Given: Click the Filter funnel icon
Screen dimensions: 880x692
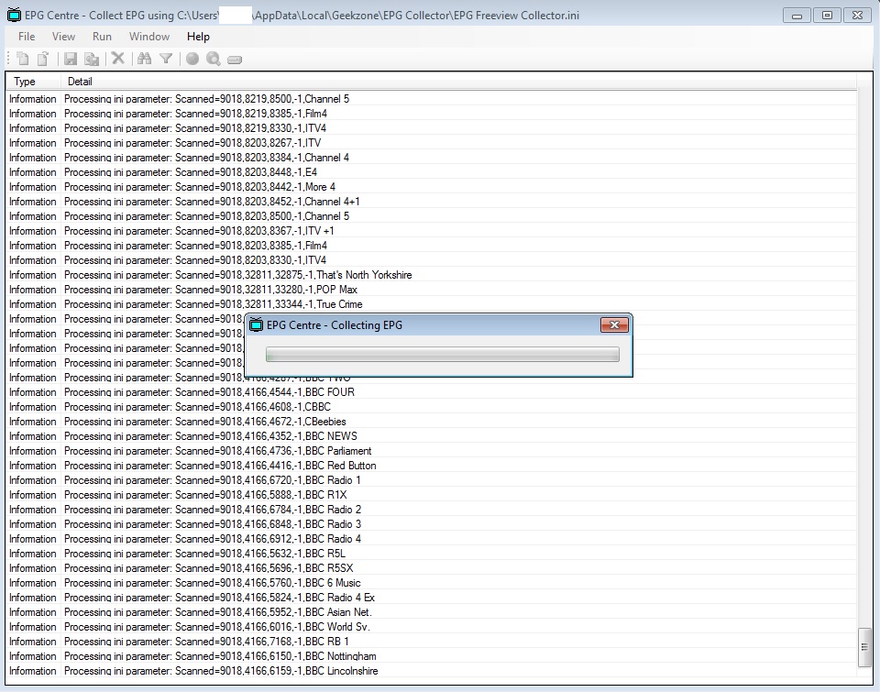Looking at the screenshot, I should pos(166,59).
